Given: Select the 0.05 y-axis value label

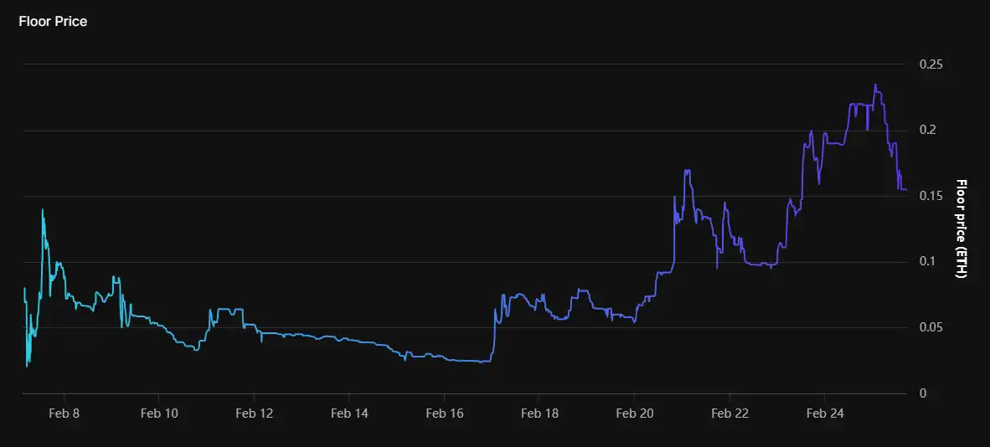Looking at the screenshot, I should coord(931,327).
